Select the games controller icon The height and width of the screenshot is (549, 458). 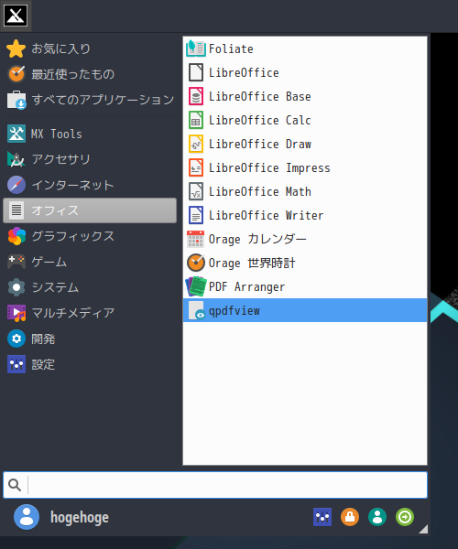16,262
